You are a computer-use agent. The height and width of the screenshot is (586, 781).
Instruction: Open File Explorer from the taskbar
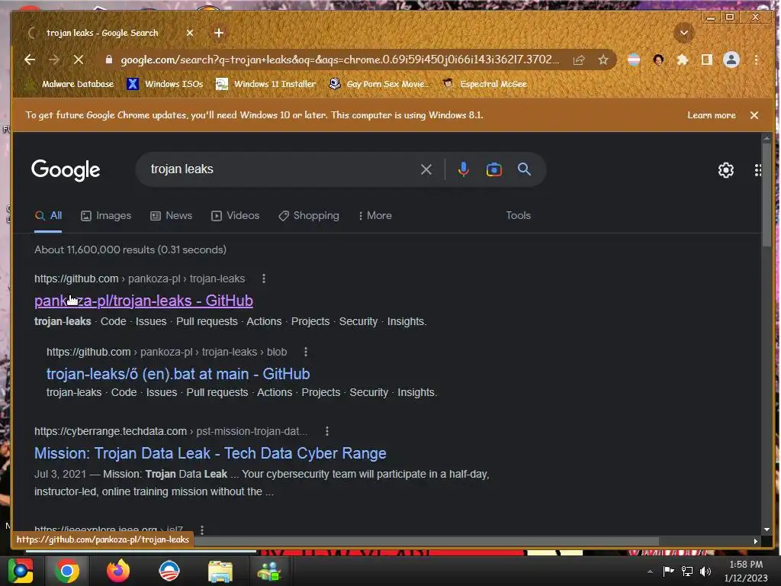pyautogui.click(x=220, y=571)
